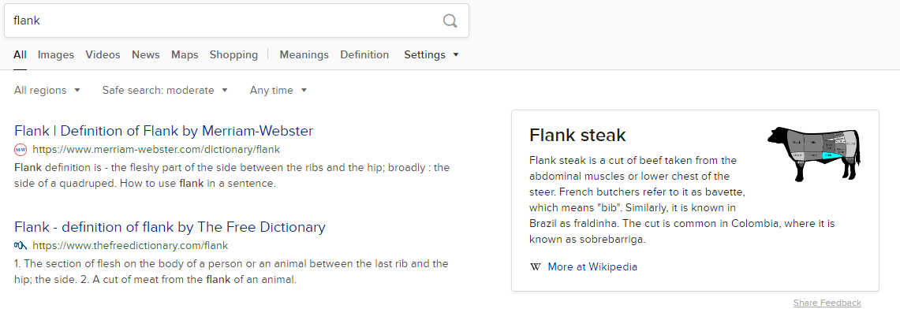Open The Free Dictionary flank result

tap(170, 227)
